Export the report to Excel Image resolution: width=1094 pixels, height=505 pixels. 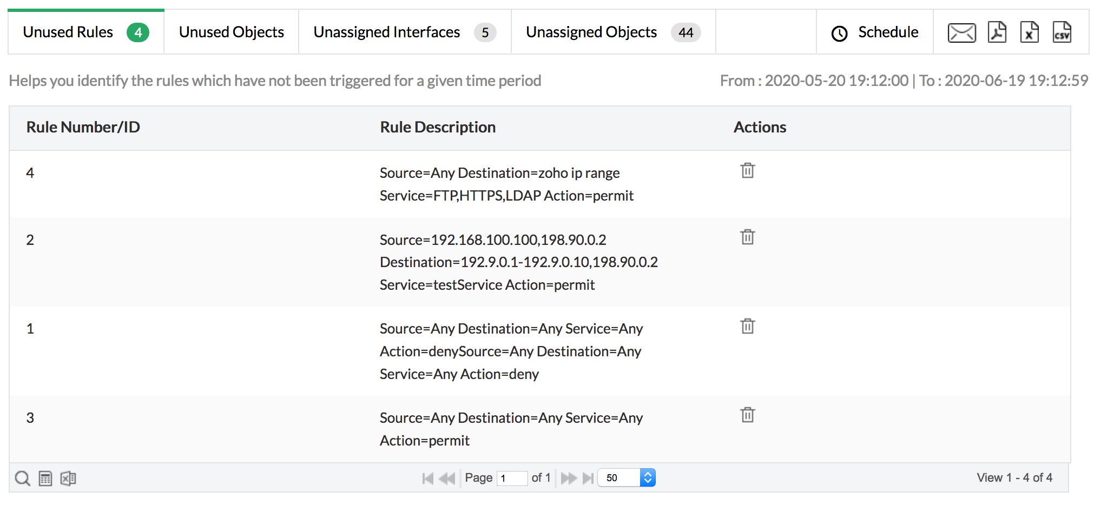(x=1030, y=32)
